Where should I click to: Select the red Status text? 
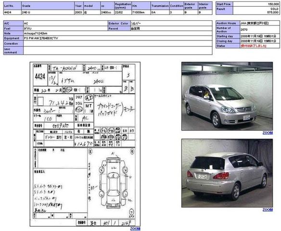(x=254, y=46)
